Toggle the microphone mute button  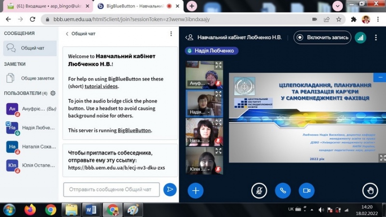(259, 190)
